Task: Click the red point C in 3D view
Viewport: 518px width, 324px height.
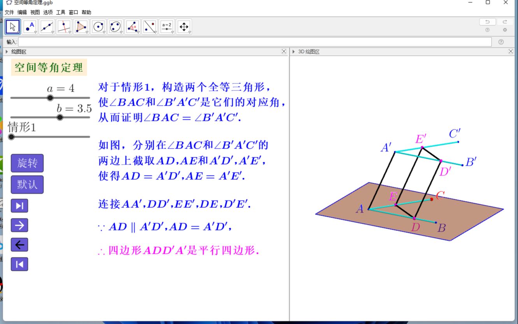Action: point(432,199)
